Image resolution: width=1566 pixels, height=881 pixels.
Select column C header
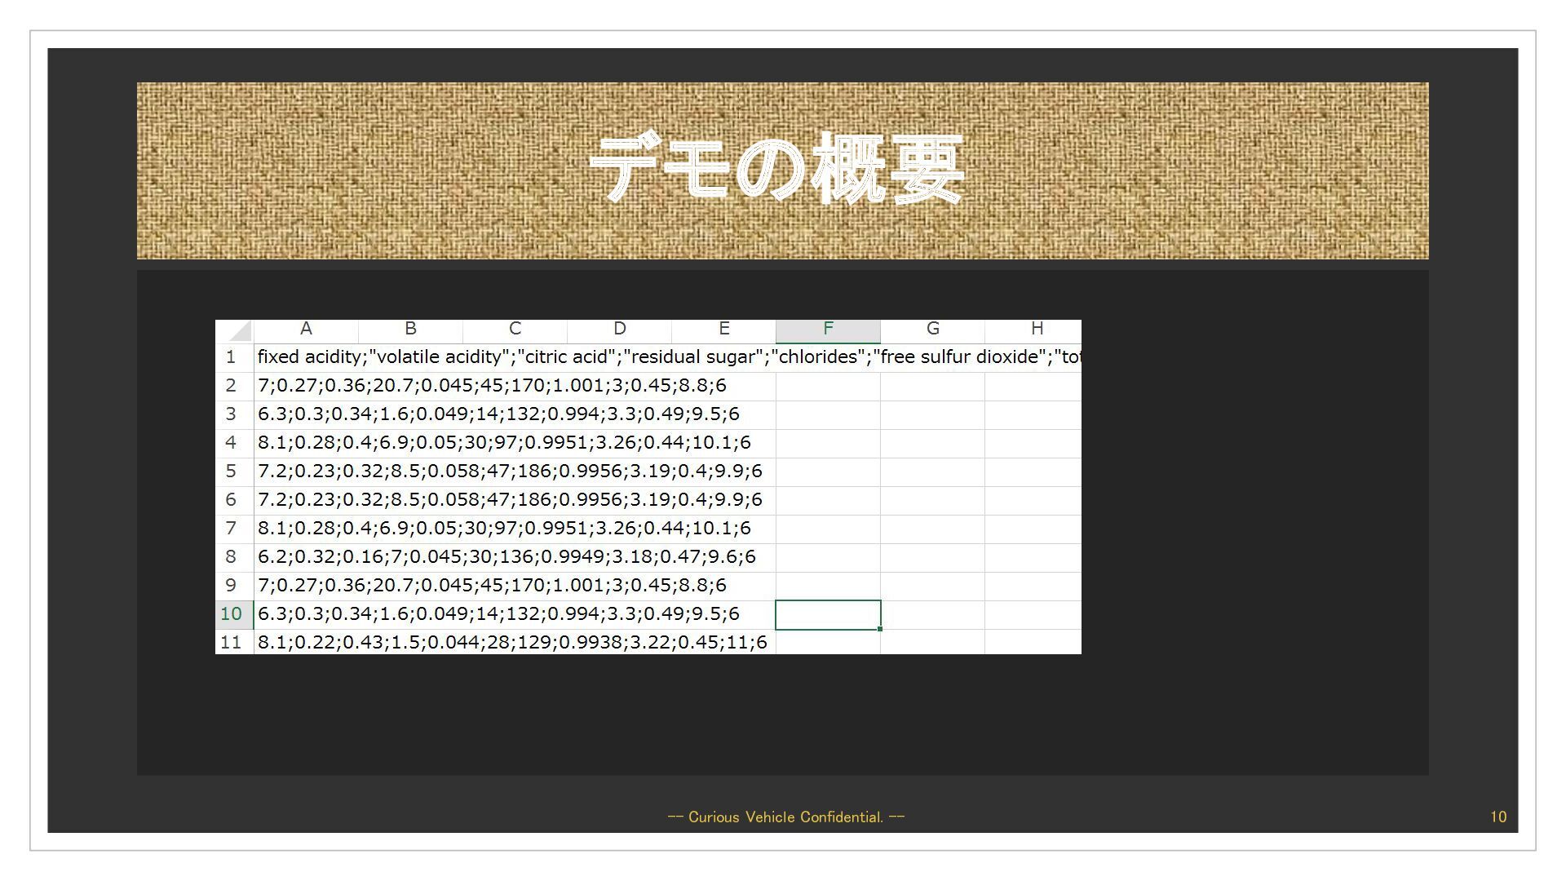click(x=515, y=329)
